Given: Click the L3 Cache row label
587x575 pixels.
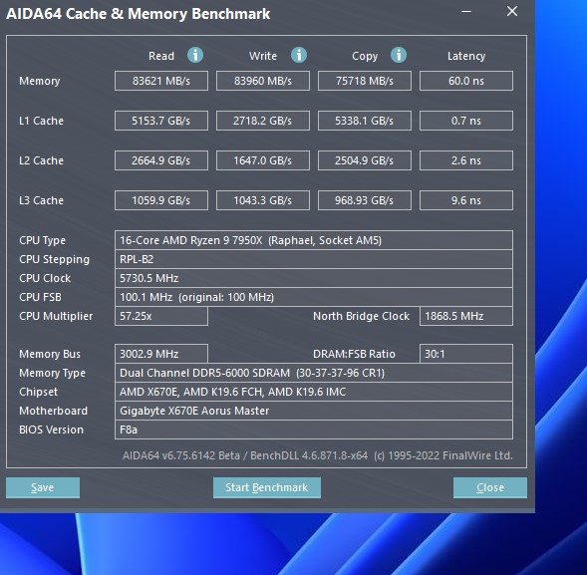Looking at the screenshot, I should 41,200.
